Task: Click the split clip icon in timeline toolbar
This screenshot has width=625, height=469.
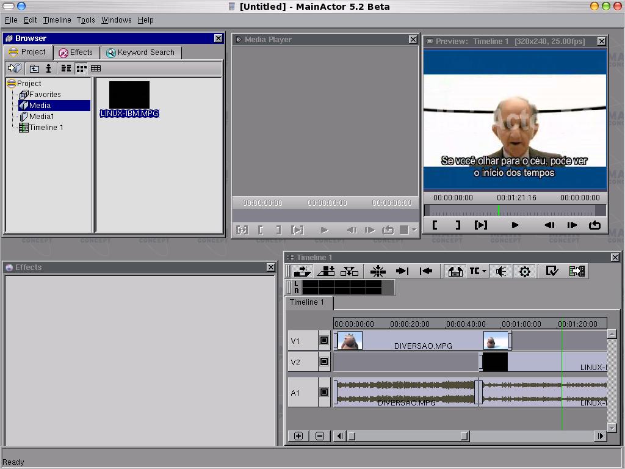Action: (x=378, y=271)
